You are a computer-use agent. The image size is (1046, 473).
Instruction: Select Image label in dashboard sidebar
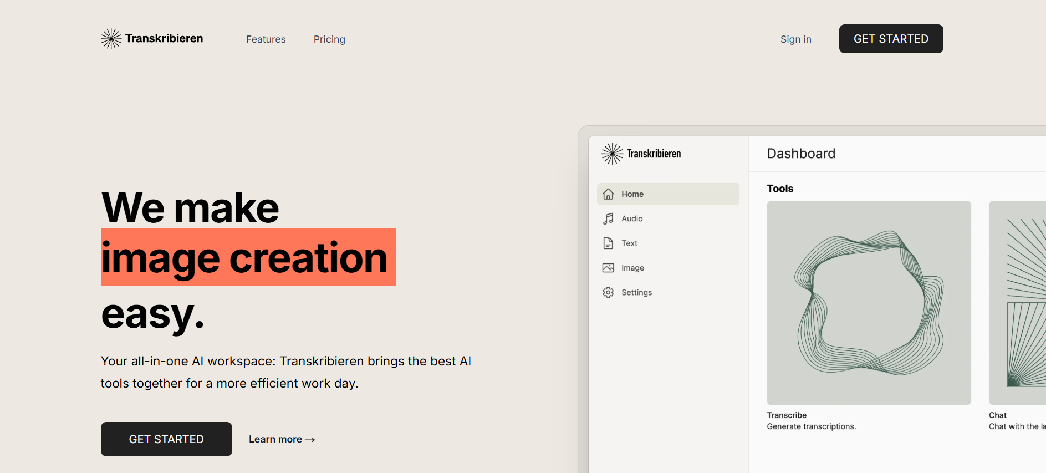632,268
